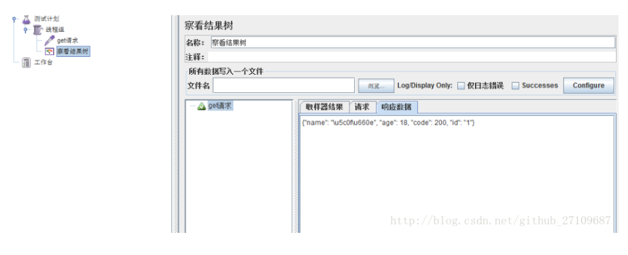Collapse the 测试计划 tree node
The height and width of the screenshot is (255, 628).
point(15,19)
